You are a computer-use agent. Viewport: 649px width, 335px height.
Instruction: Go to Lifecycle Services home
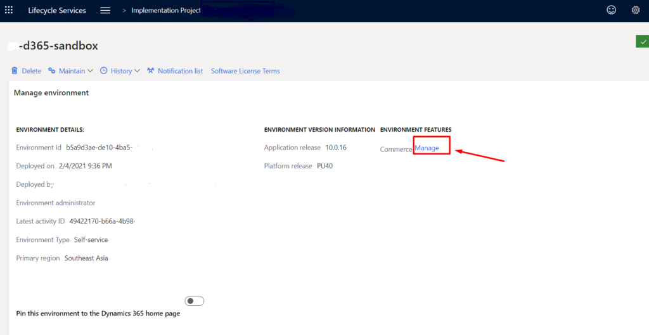point(57,11)
